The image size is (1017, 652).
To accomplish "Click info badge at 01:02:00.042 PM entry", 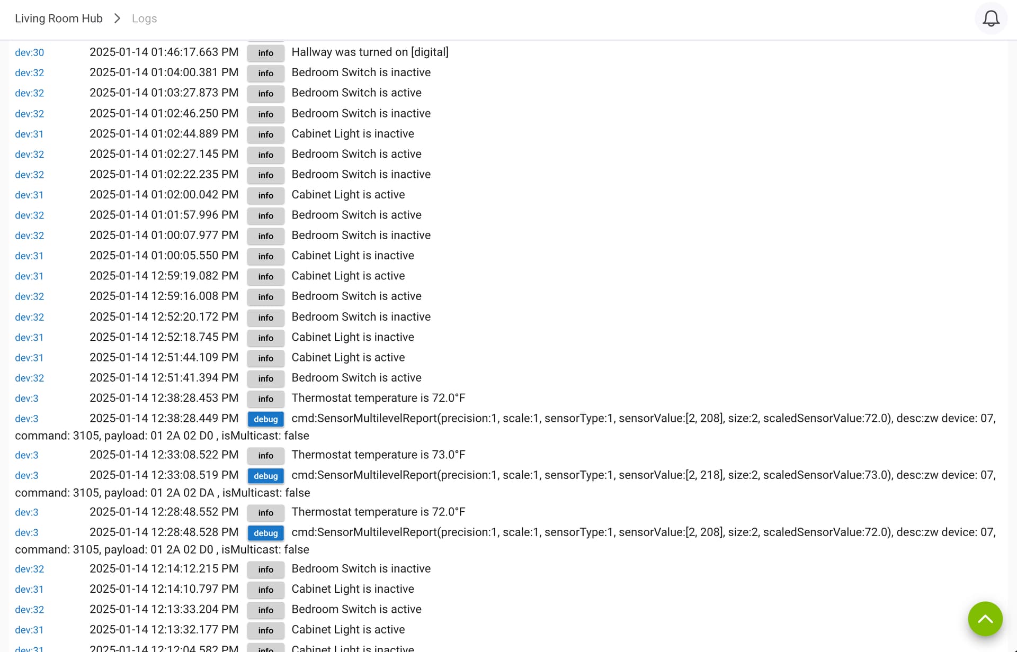I will pos(266,195).
